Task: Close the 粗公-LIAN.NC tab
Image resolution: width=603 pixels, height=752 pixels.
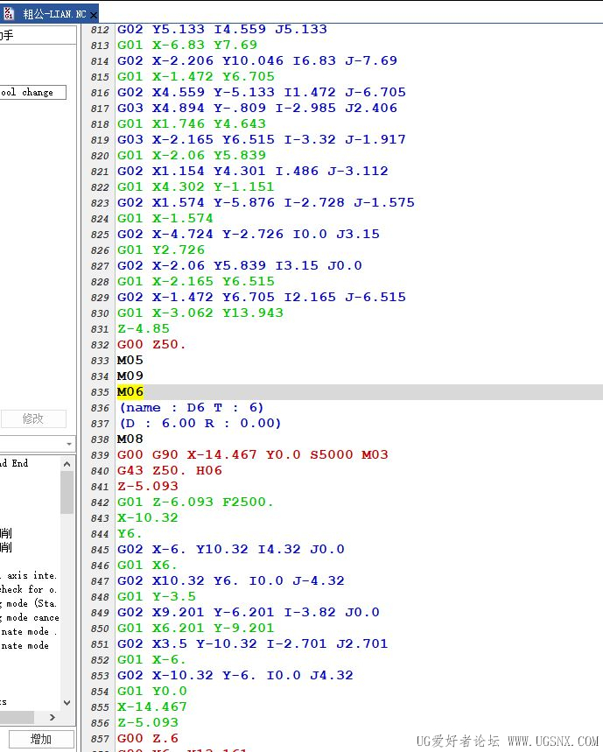Action: (x=94, y=15)
